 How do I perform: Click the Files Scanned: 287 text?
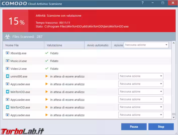(27, 37)
